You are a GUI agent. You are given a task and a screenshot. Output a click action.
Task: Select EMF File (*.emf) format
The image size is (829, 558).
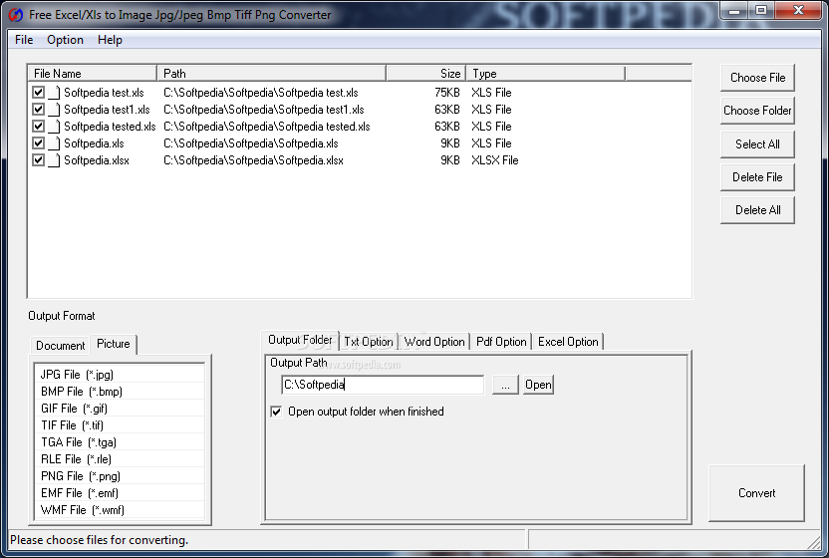[x=120, y=493]
